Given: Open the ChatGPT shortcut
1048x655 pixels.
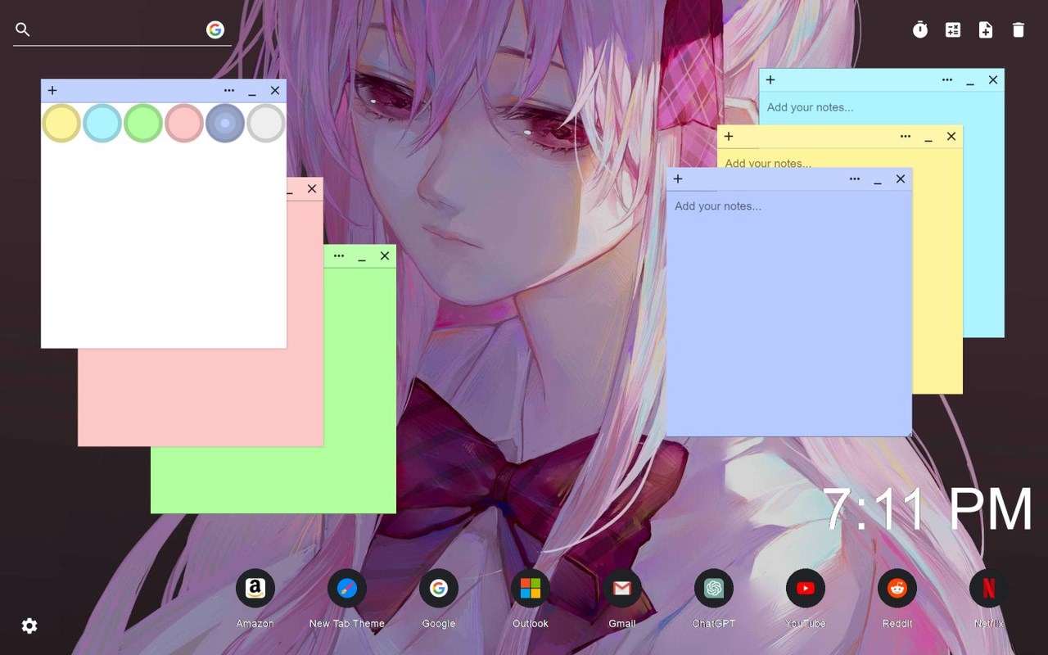Looking at the screenshot, I should pos(714,589).
